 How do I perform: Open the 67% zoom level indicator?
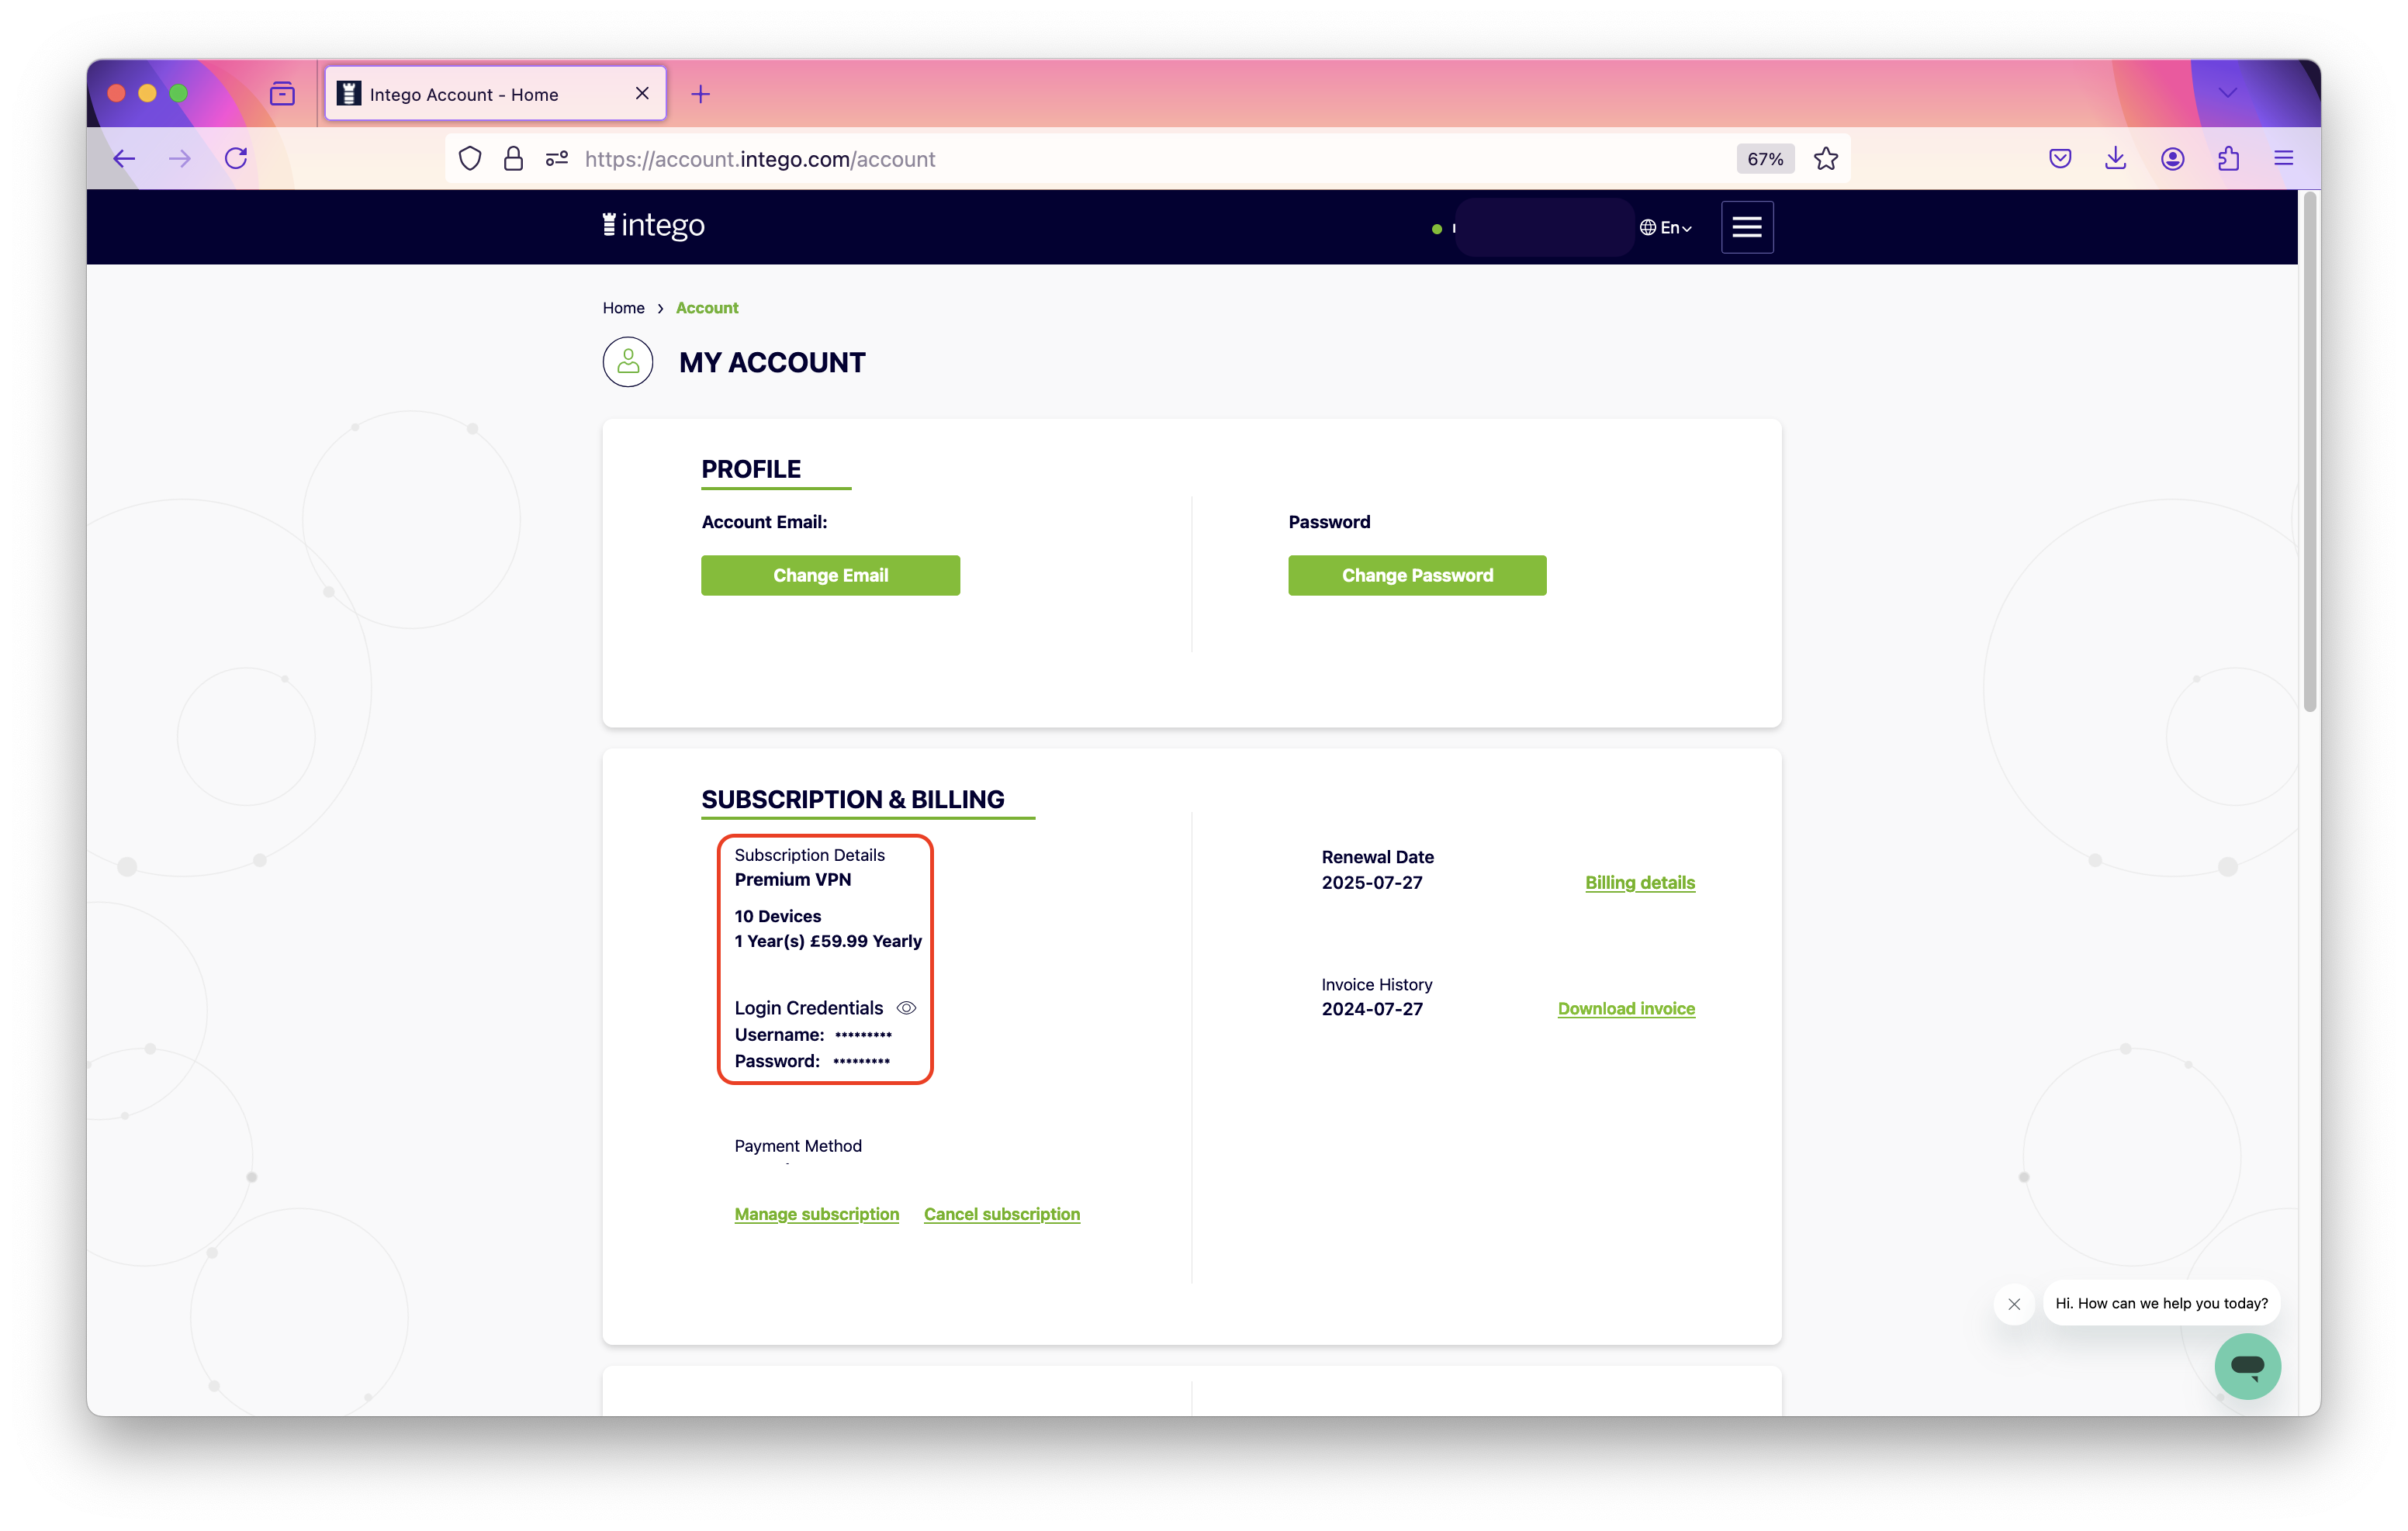pyautogui.click(x=1764, y=159)
